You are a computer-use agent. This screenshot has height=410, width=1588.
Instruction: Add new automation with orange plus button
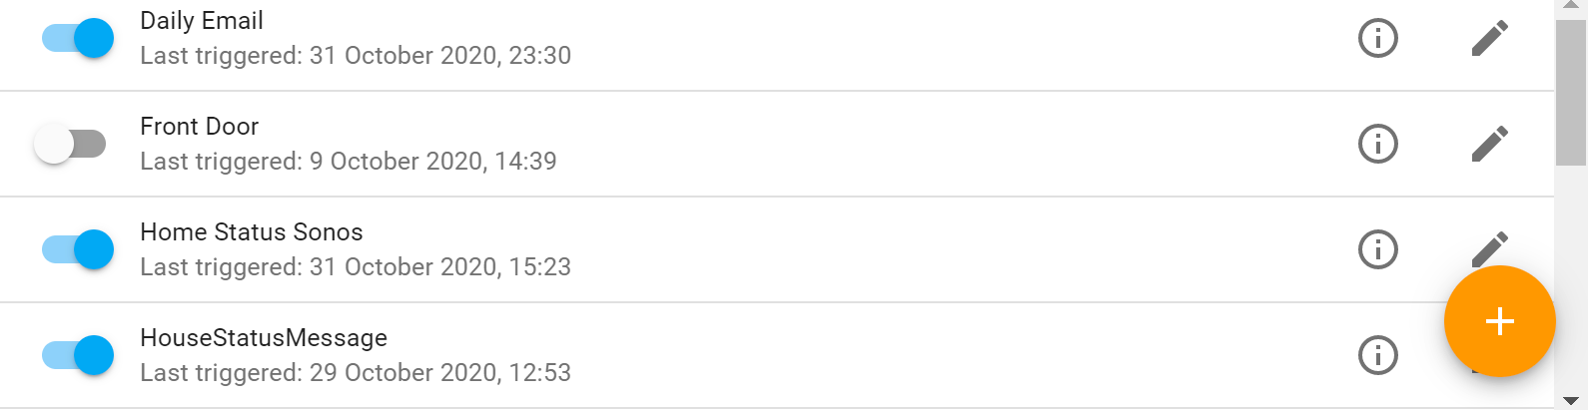[1499, 321]
